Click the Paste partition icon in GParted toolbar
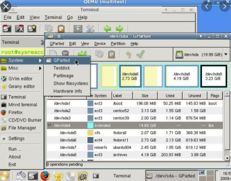Image resolution: width=231 pixels, height=181 pixels. [x=111, y=54]
